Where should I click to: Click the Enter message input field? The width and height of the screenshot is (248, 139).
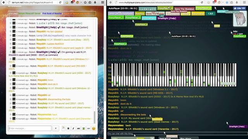click(x=30, y=128)
